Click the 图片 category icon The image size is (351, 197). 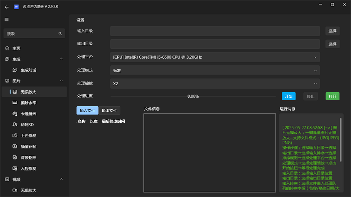coord(7,81)
